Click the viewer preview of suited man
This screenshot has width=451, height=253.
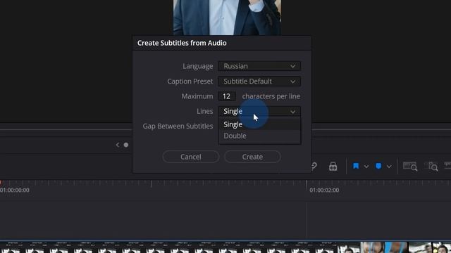(x=227, y=17)
